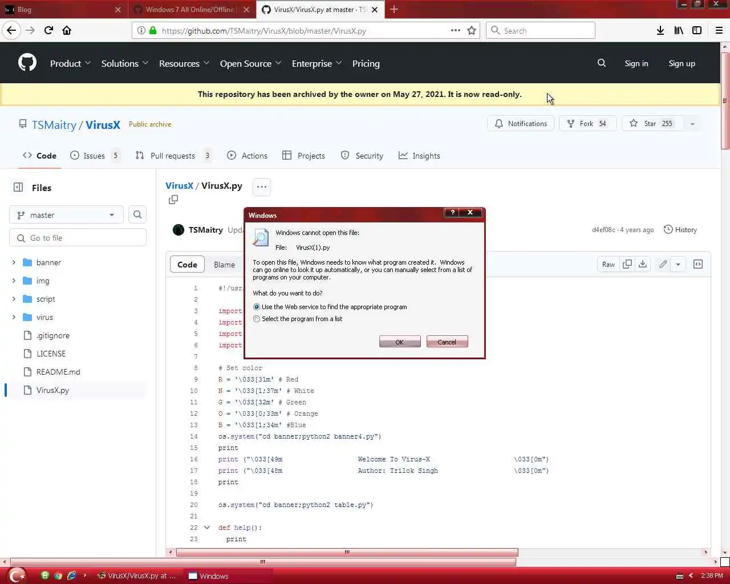Open README.md in file tree

[x=58, y=371]
